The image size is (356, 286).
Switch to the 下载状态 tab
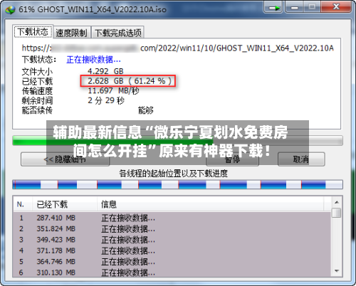pyautogui.click(x=33, y=31)
